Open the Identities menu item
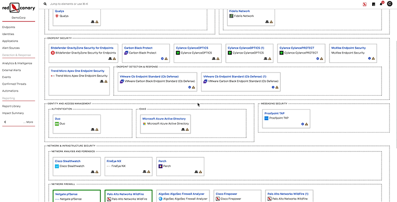The height and width of the screenshot is (202, 397). [8, 34]
